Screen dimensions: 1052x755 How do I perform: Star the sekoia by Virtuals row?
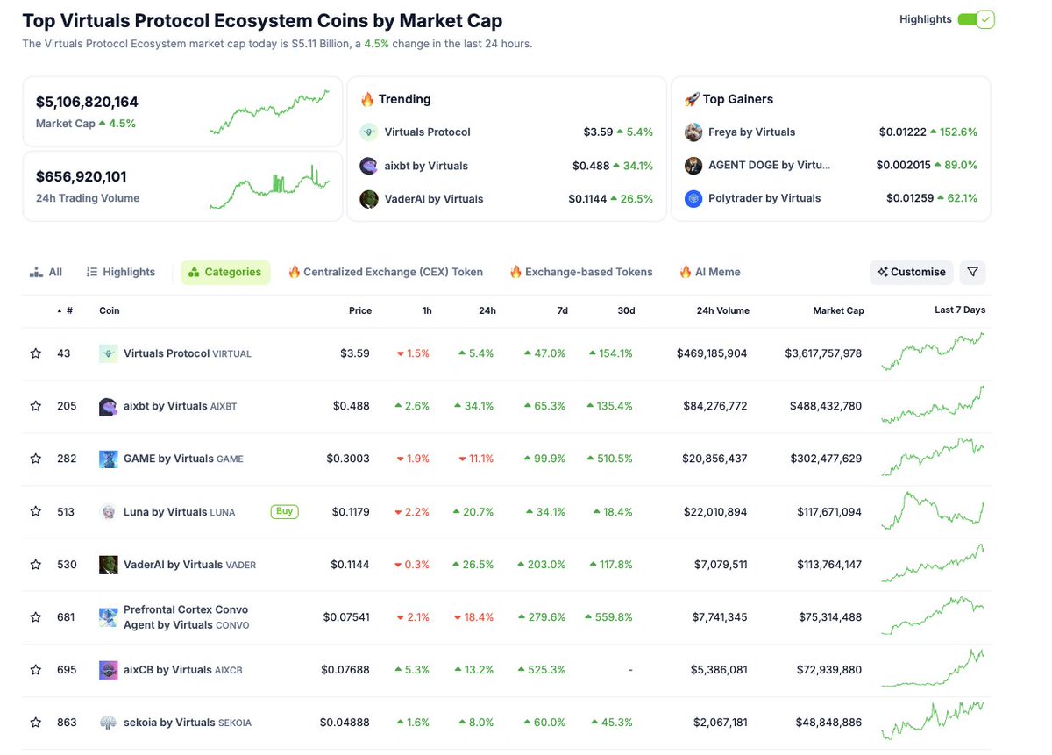(36, 723)
